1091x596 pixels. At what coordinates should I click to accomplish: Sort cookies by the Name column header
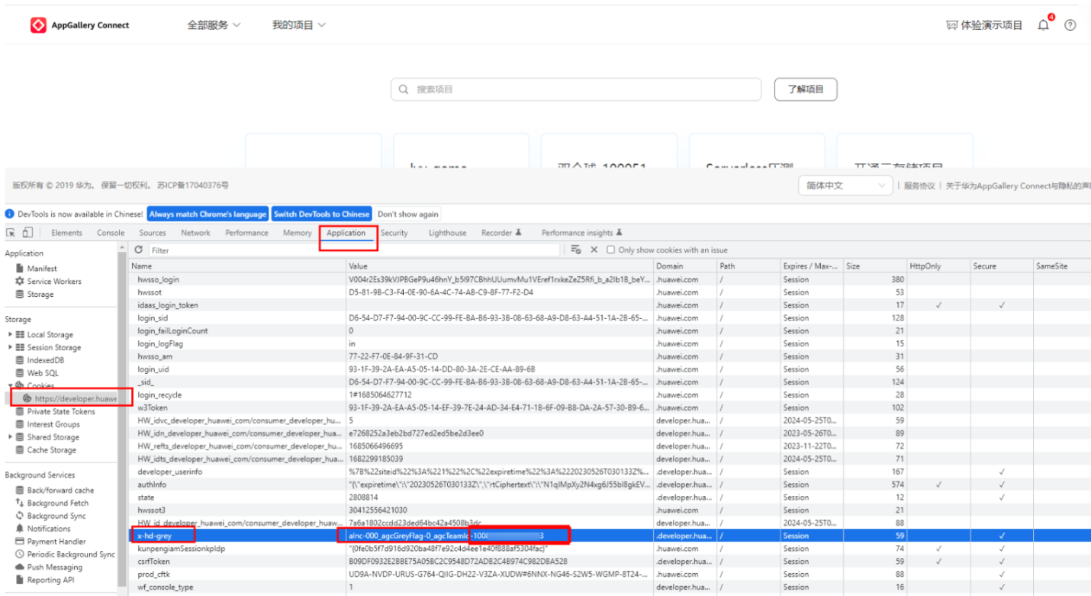point(237,266)
